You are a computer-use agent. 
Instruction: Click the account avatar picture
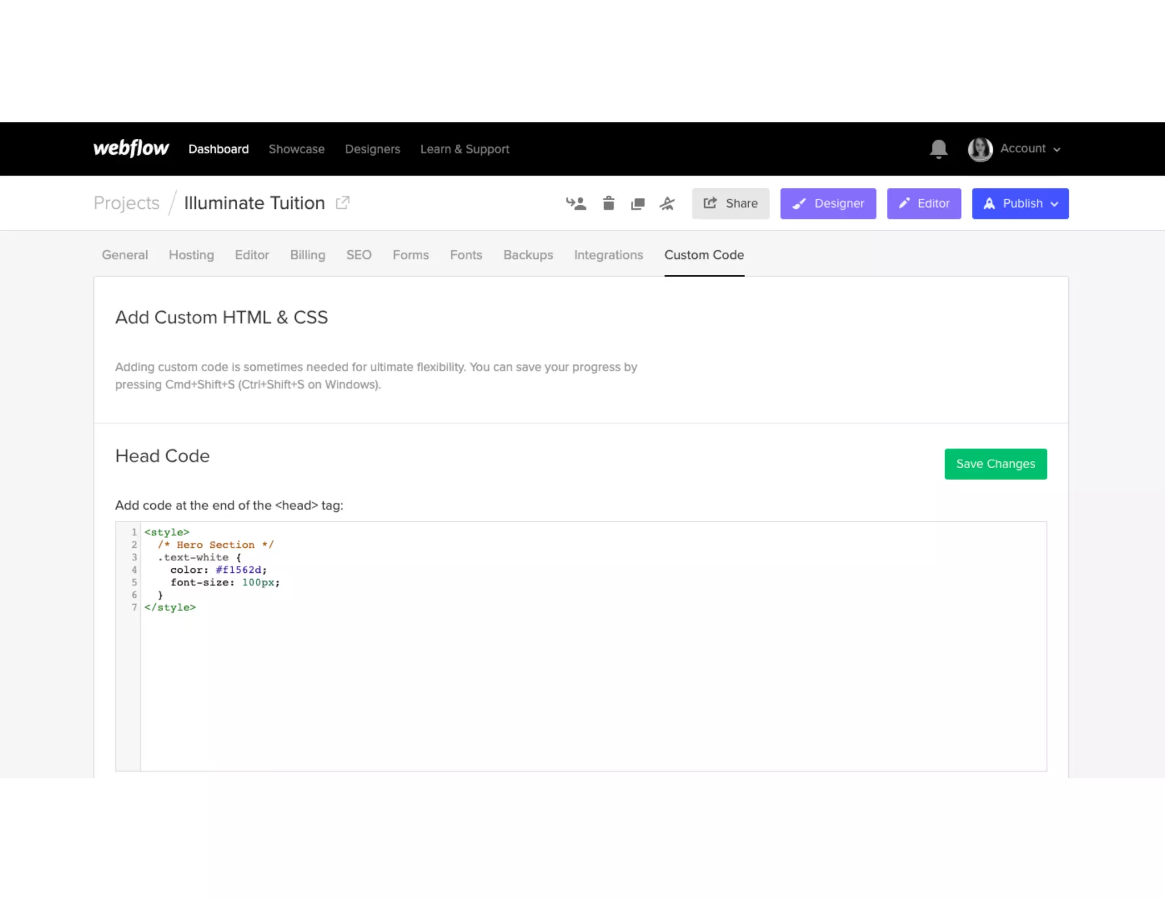(x=980, y=149)
